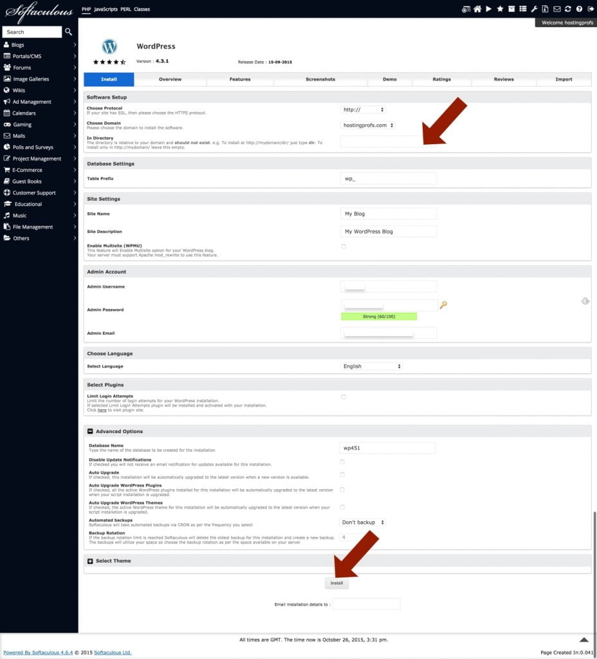
Task: Open backups via the zip file icon
Action: [546, 9]
